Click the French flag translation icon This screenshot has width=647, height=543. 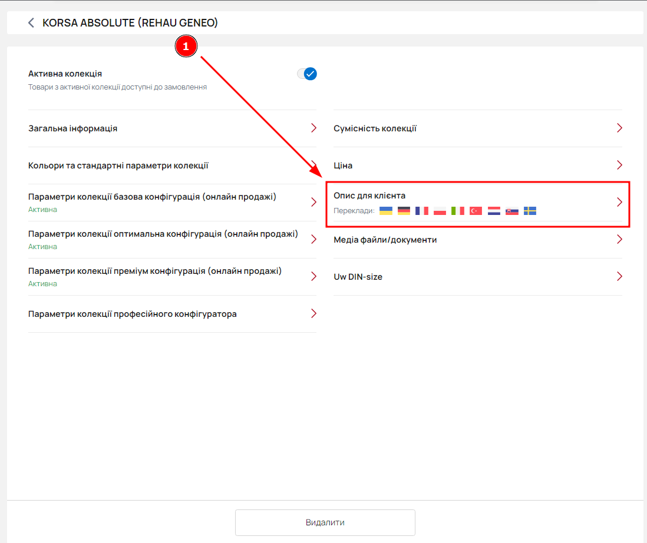(x=422, y=211)
